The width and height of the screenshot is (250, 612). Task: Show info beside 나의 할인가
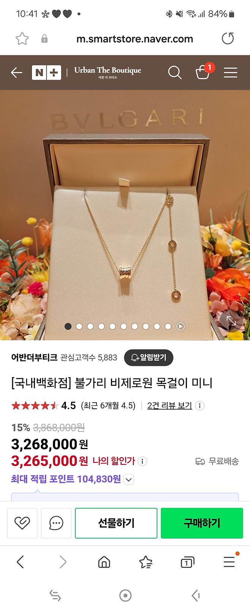pos(142,461)
